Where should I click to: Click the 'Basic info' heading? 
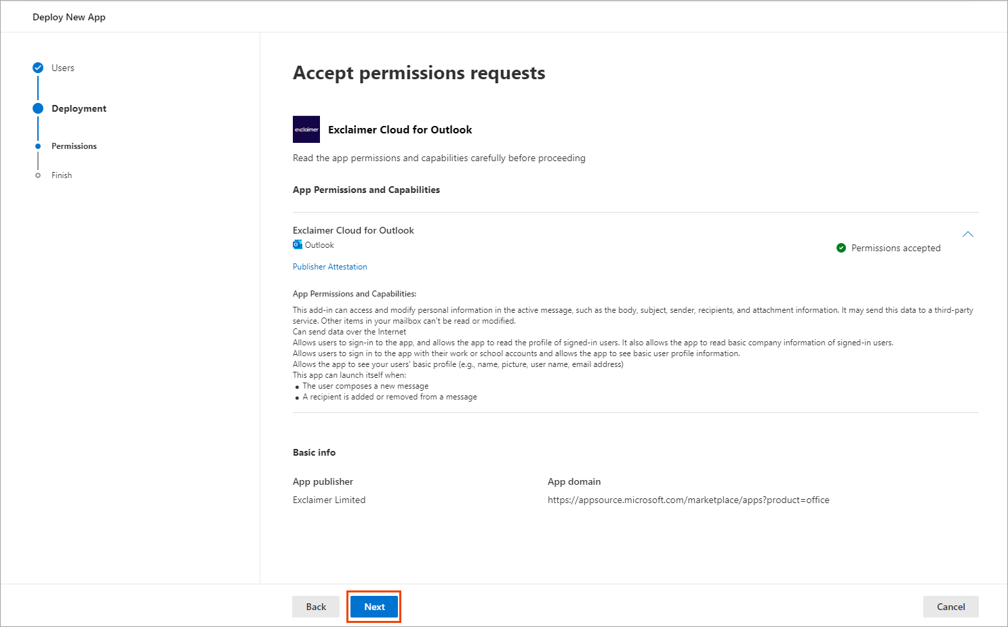[x=314, y=452]
